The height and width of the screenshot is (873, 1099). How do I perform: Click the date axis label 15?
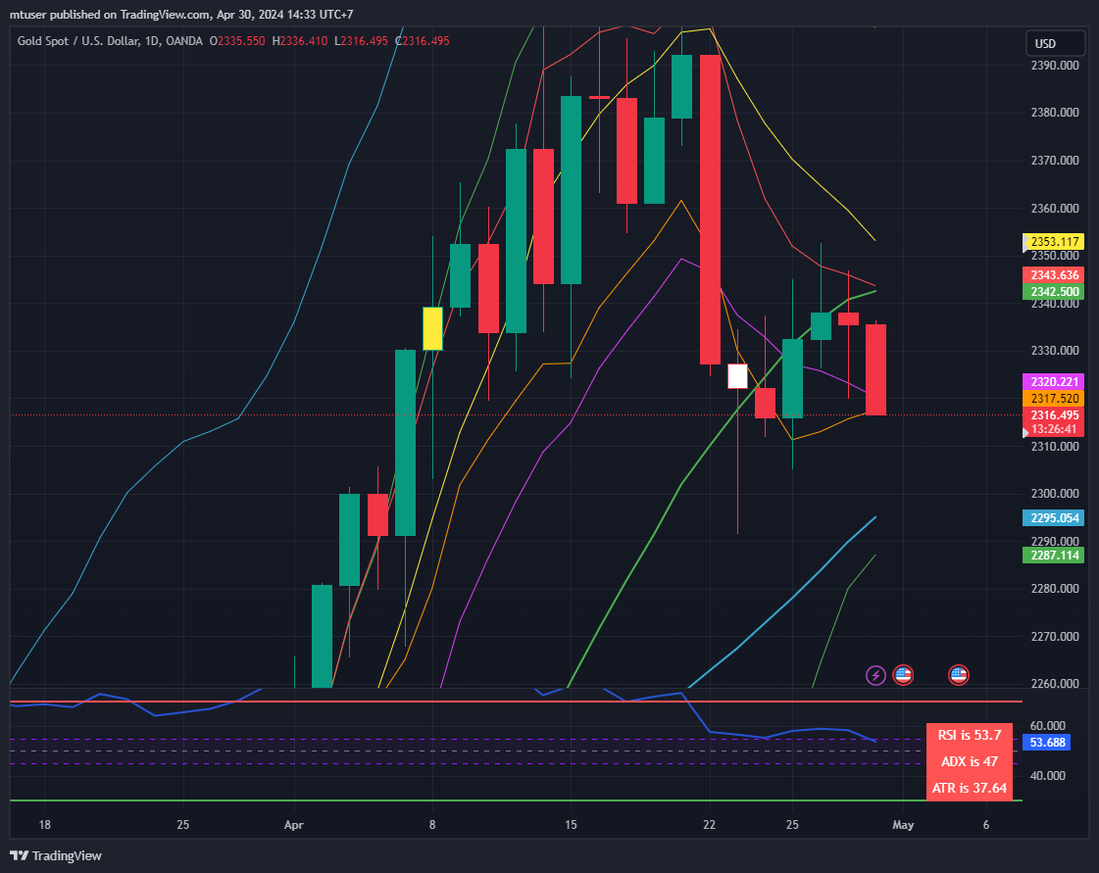pos(571,825)
